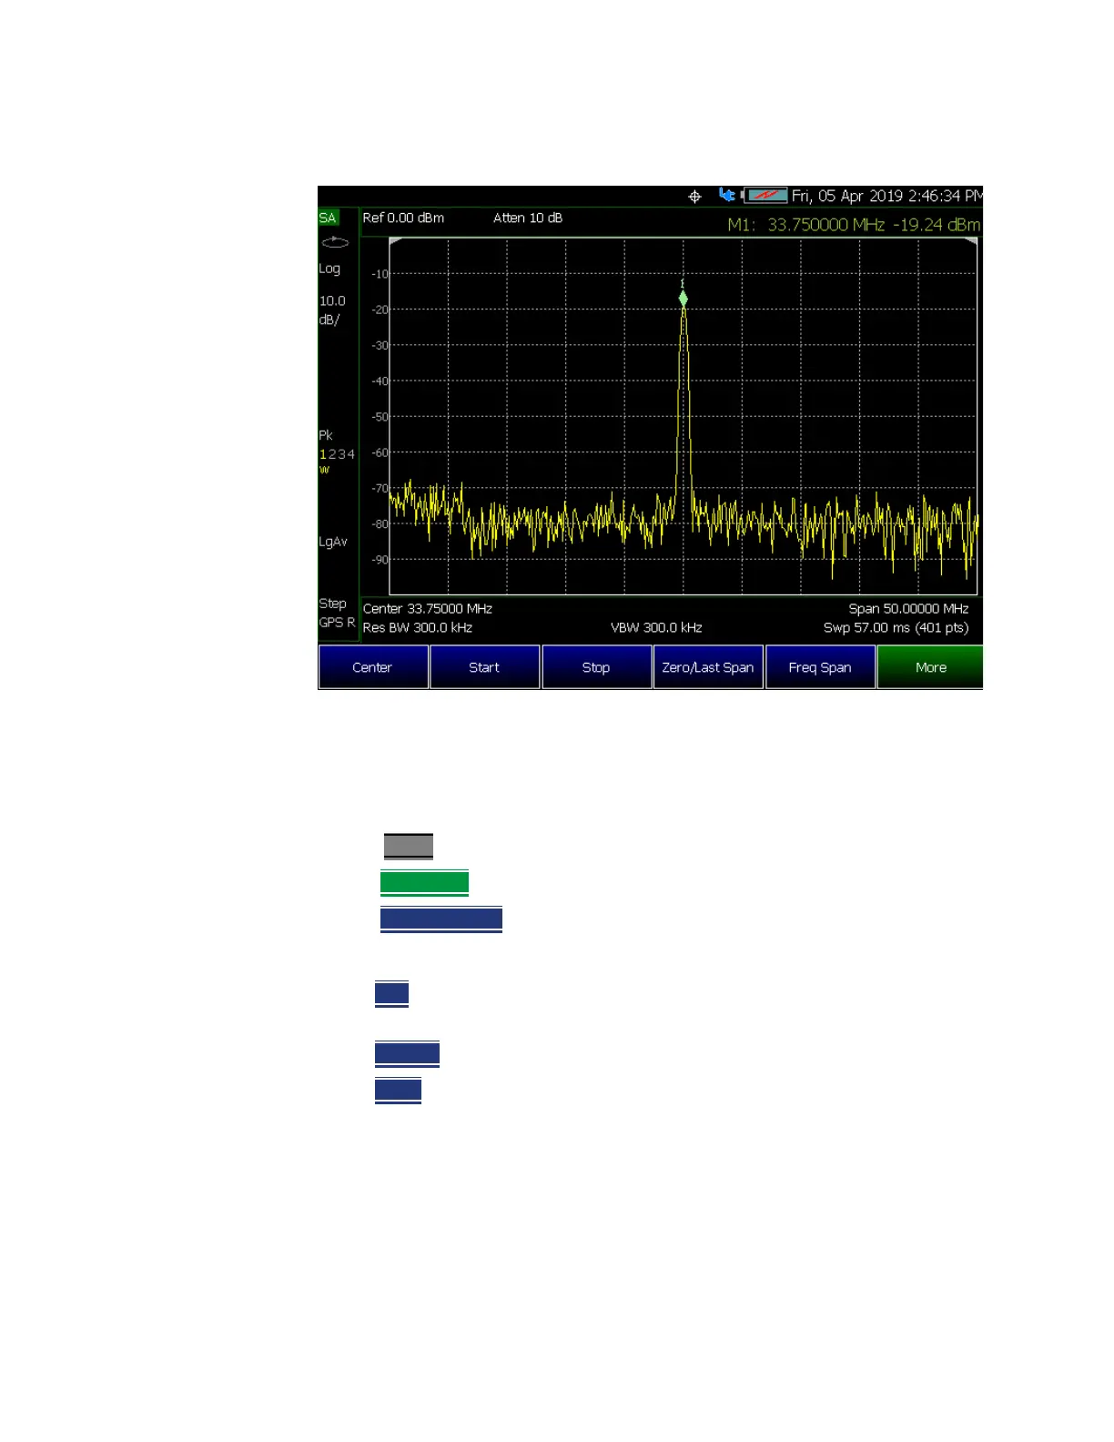Click the GPS crosshair status icon
Screen dimensions: 1114x1442
pyautogui.click(x=694, y=197)
